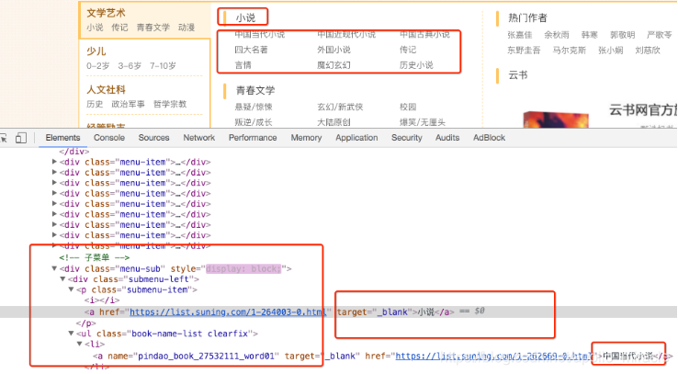Click the 青春文学 submenu heading
Screen dimensions: 678x374
pyautogui.click(x=255, y=90)
